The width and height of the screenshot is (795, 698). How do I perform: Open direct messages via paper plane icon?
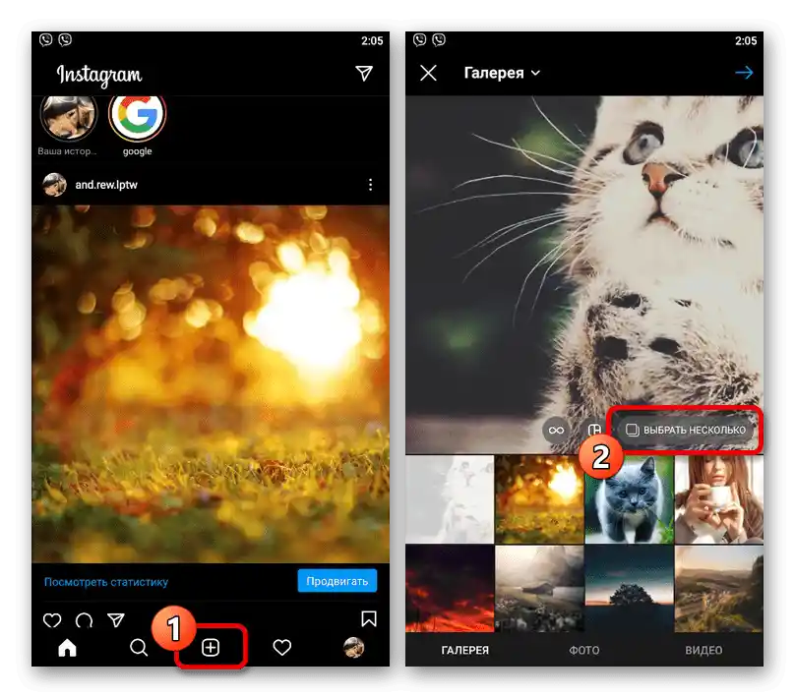click(x=363, y=74)
